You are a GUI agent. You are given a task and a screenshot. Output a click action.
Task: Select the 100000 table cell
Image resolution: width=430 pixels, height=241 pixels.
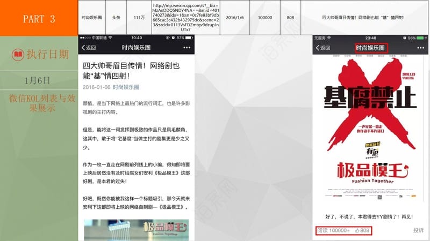[265, 18]
